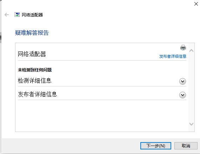
Task: Click the report scrollbar up arrow
Action: coord(191,51)
